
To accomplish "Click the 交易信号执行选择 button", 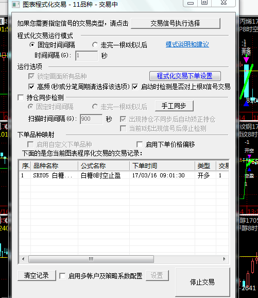I will coord(176,23).
